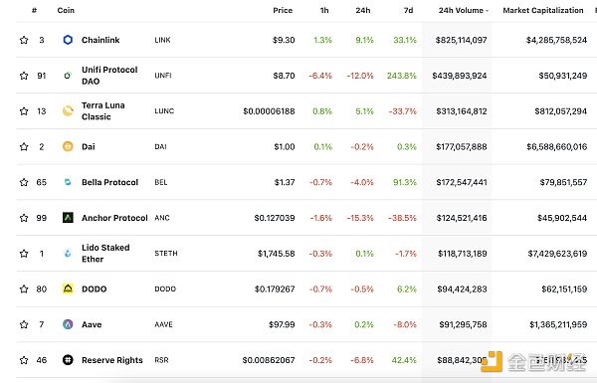
Task: Open the Bella Protocol coin page link
Action: (x=109, y=182)
